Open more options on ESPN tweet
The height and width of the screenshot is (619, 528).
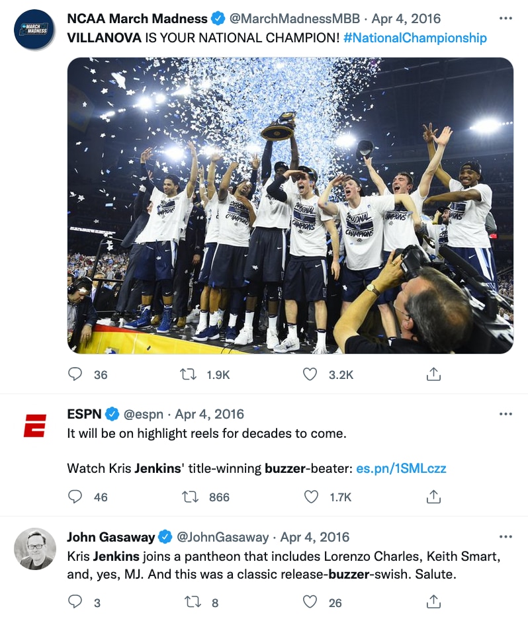[506, 414]
